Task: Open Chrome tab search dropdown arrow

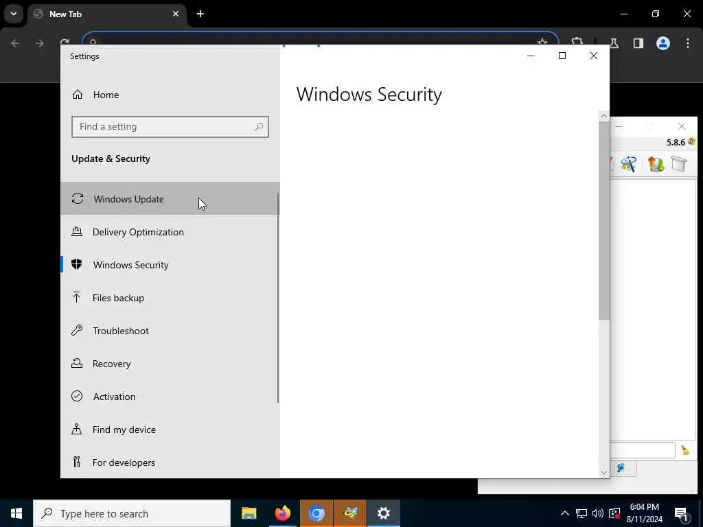Action: [14, 14]
